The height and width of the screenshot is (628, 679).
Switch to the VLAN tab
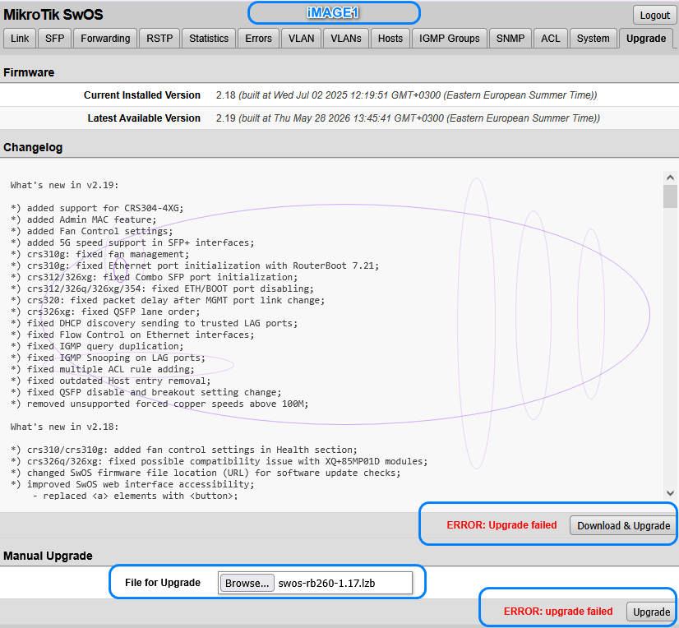click(302, 39)
